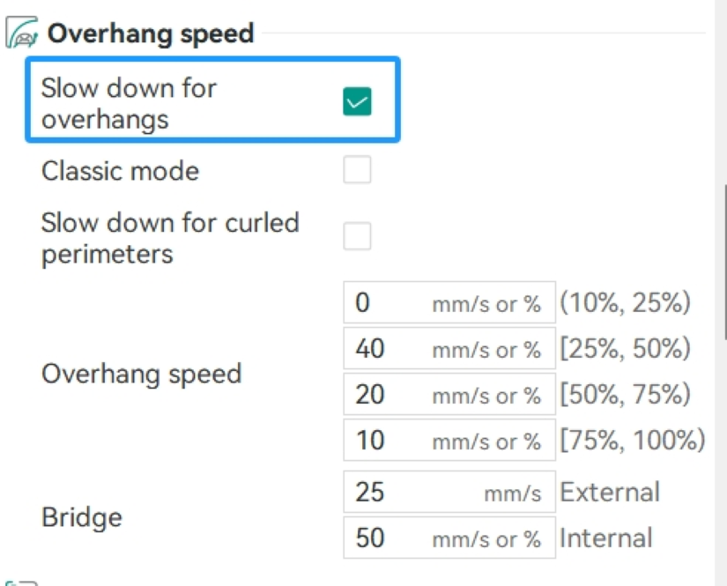The width and height of the screenshot is (727, 586).
Task: Click the Overhang speed option label
Action: pyautogui.click(x=141, y=374)
